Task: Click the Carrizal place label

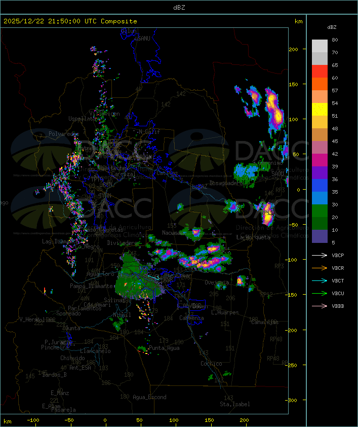Action: [124, 174]
